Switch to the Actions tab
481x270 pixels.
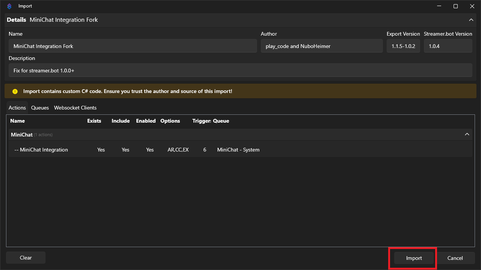pos(17,108)
